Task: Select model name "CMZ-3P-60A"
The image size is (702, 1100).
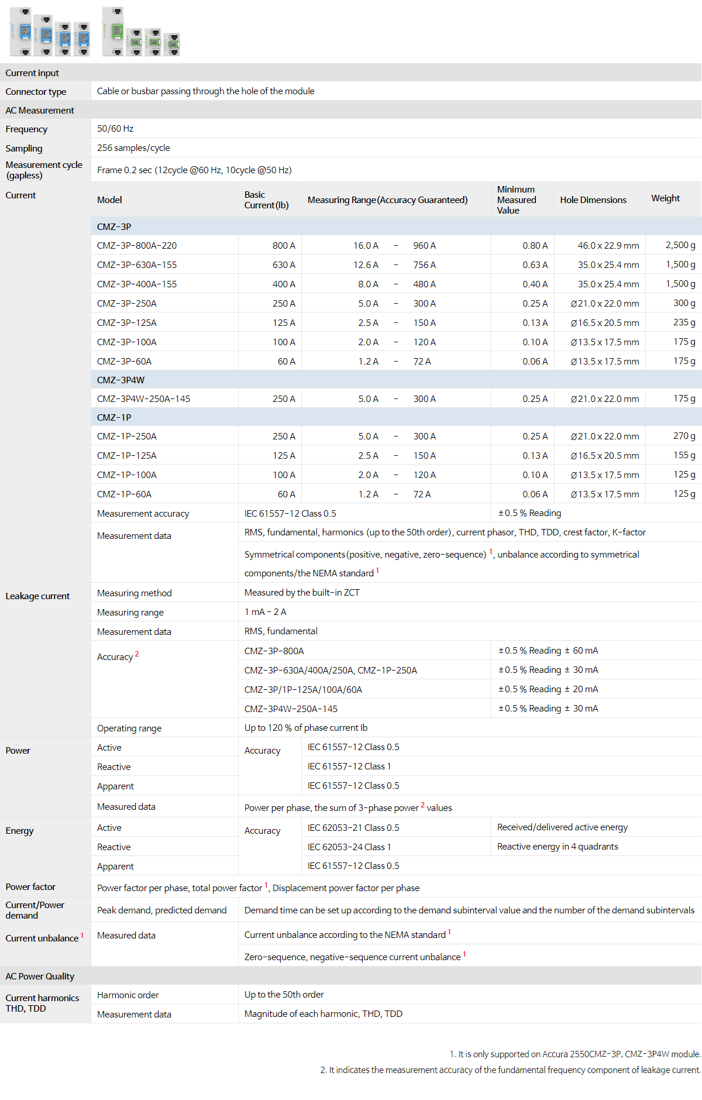Action: coord(124,362)
